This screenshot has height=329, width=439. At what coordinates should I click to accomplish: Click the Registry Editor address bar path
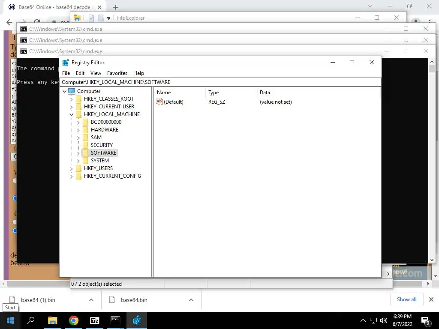click(221, 82)
